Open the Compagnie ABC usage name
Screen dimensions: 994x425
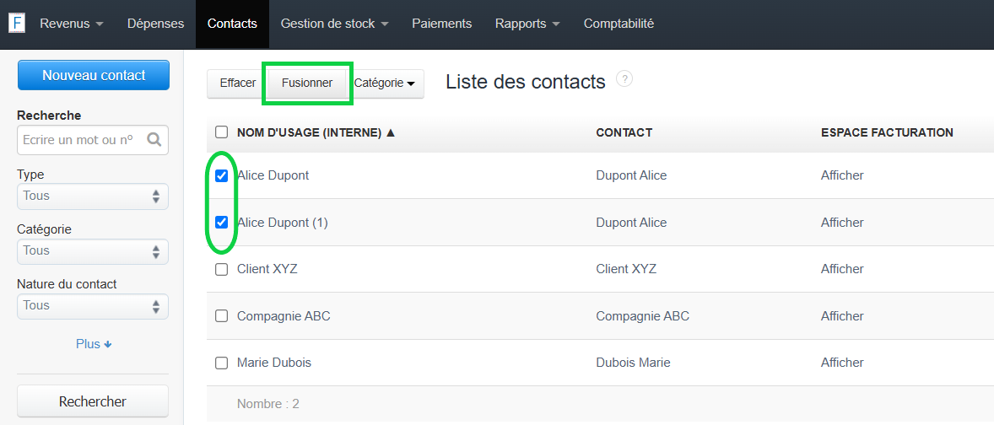(284, 315)
